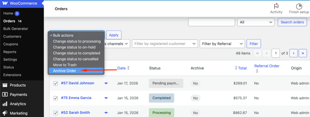Open the Activity flag icon

276,6
